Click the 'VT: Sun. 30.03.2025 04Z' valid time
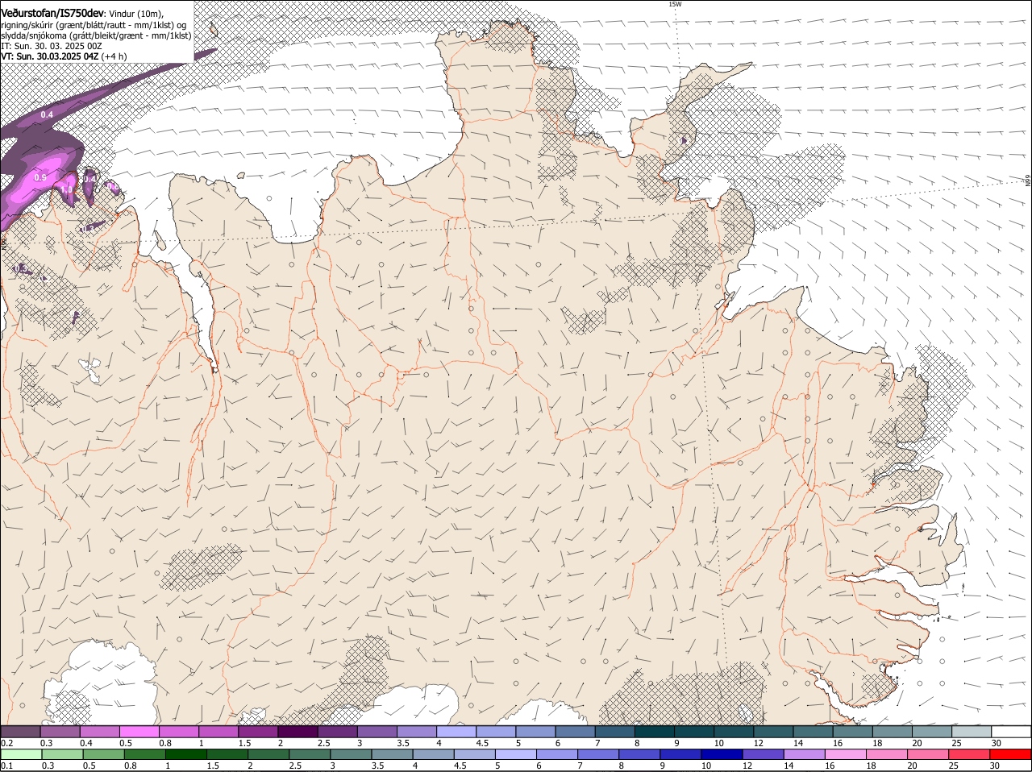The width and height of the screenshot is (1032, 772). pos(50,56)
